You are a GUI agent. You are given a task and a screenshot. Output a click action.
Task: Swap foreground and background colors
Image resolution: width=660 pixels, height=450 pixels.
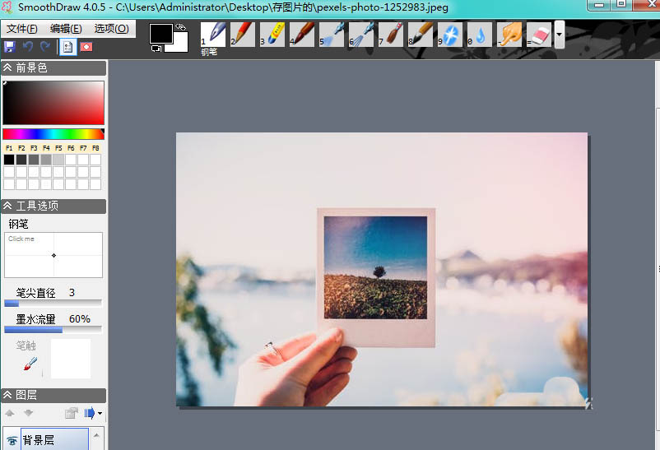click(x=180, y=27)
